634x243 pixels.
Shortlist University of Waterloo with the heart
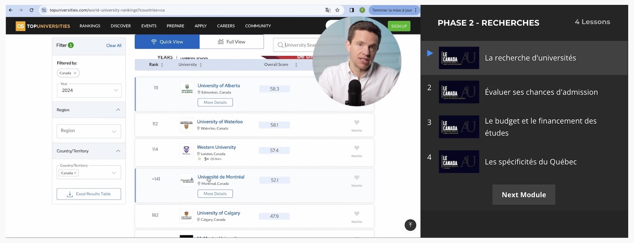357,122
